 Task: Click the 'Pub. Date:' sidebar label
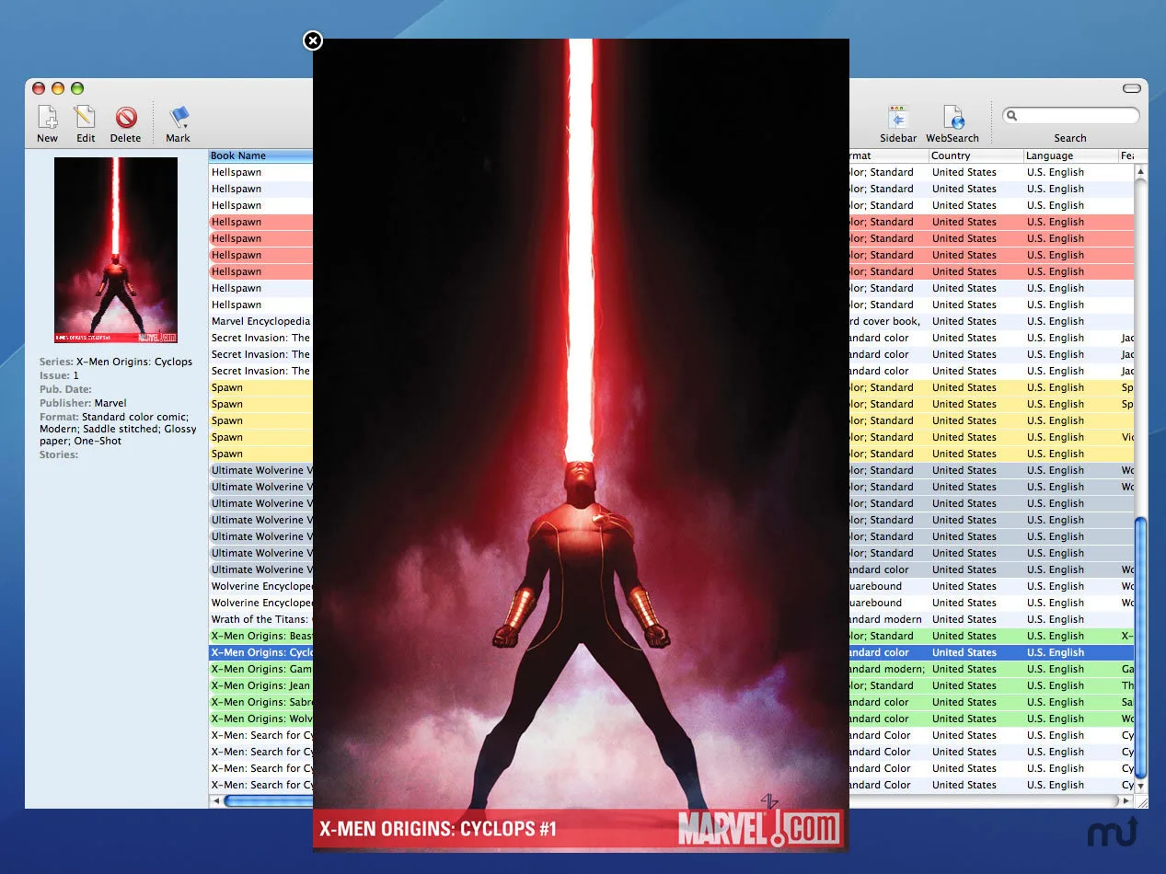(65, 389)
